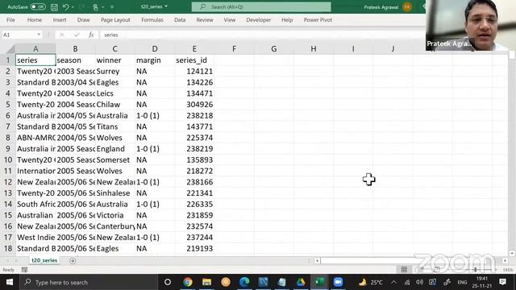
Task: Select the 'winner' header cell
Action: 114,60
